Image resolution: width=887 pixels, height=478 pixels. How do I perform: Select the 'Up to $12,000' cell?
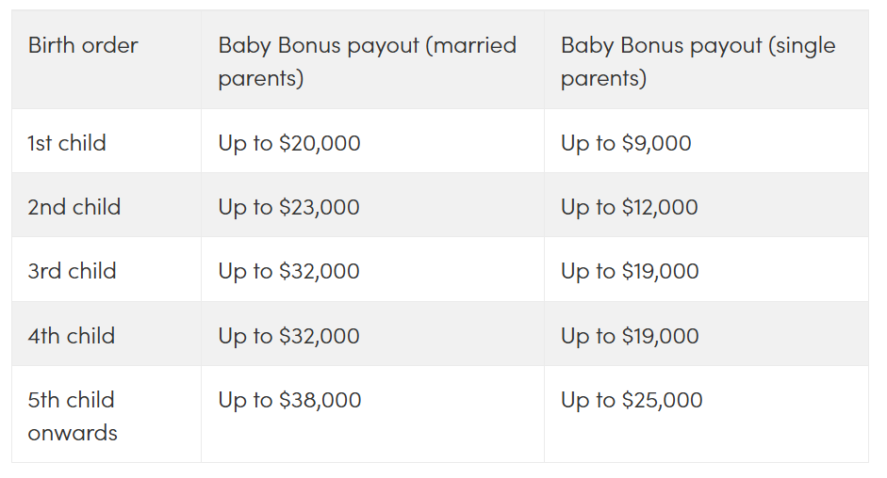(x=629, y=207)
